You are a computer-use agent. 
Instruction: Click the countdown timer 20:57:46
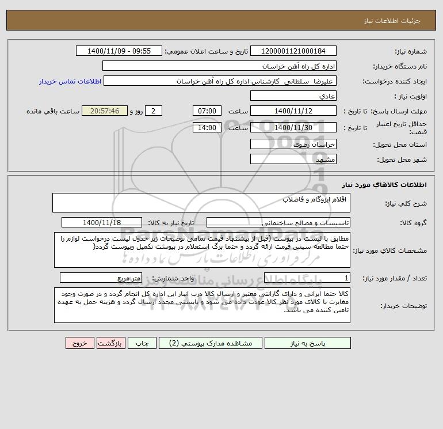[x=105, y=111]
